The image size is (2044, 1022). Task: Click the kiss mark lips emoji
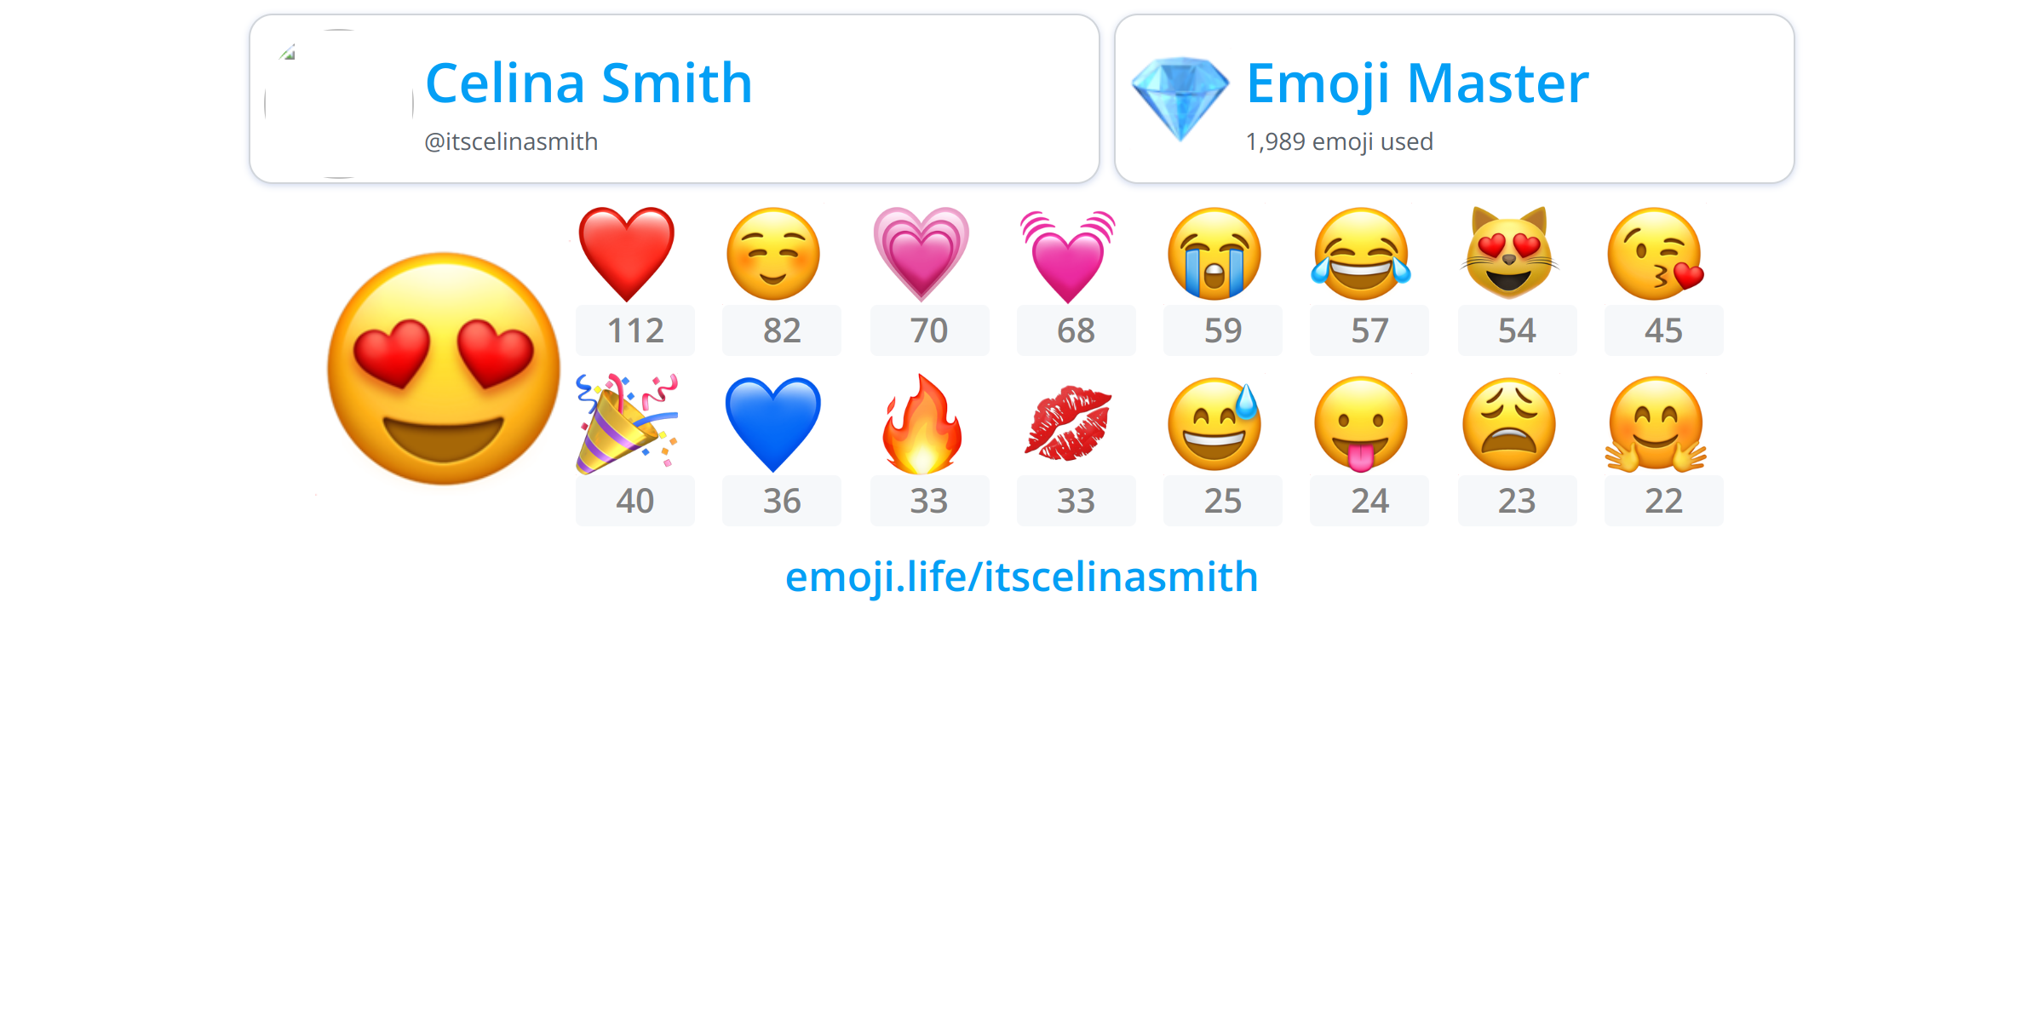tap(1068, 423)
